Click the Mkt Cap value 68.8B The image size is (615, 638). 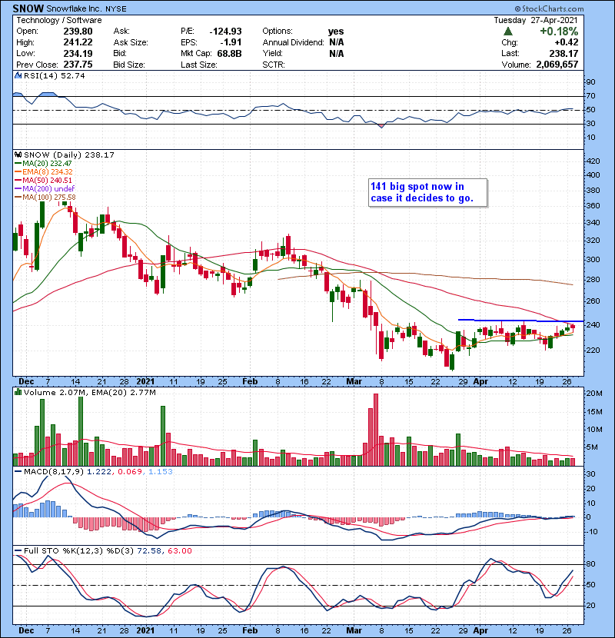(x=229, y=53)
